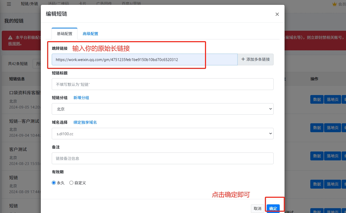Viewport: 346px width, 213px height.
Task: Select the basic configuration tab
Action: (65, 34)
